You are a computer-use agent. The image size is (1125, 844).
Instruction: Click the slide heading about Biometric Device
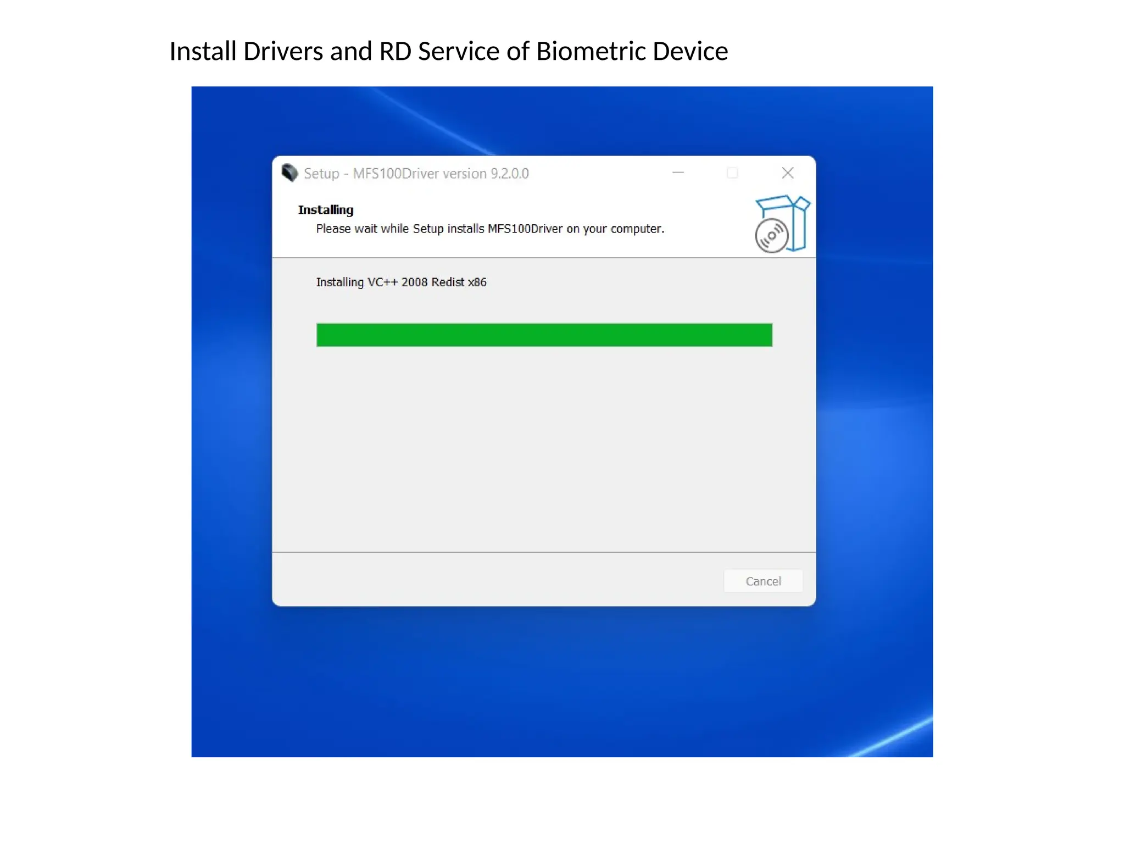click(x=449, y=51)
